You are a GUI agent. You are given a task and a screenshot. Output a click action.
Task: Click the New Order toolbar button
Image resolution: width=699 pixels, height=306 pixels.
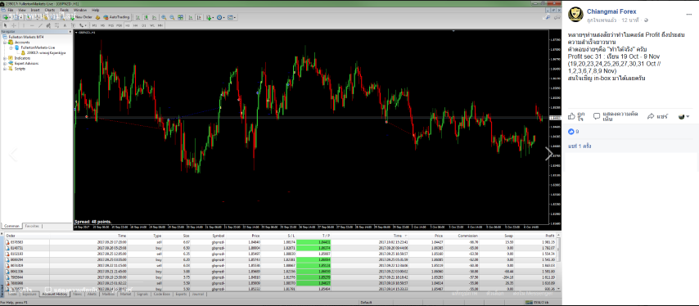pyautogui.click(x=82, y=17)
